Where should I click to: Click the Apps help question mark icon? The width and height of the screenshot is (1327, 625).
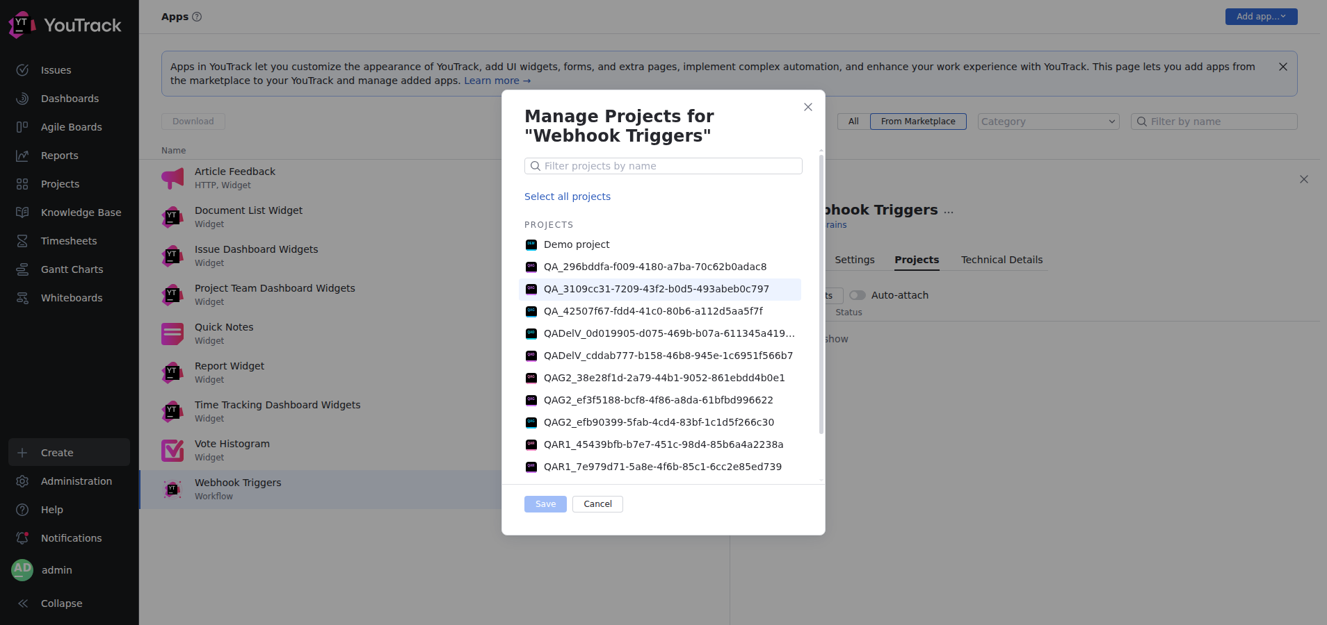point(197,17)
